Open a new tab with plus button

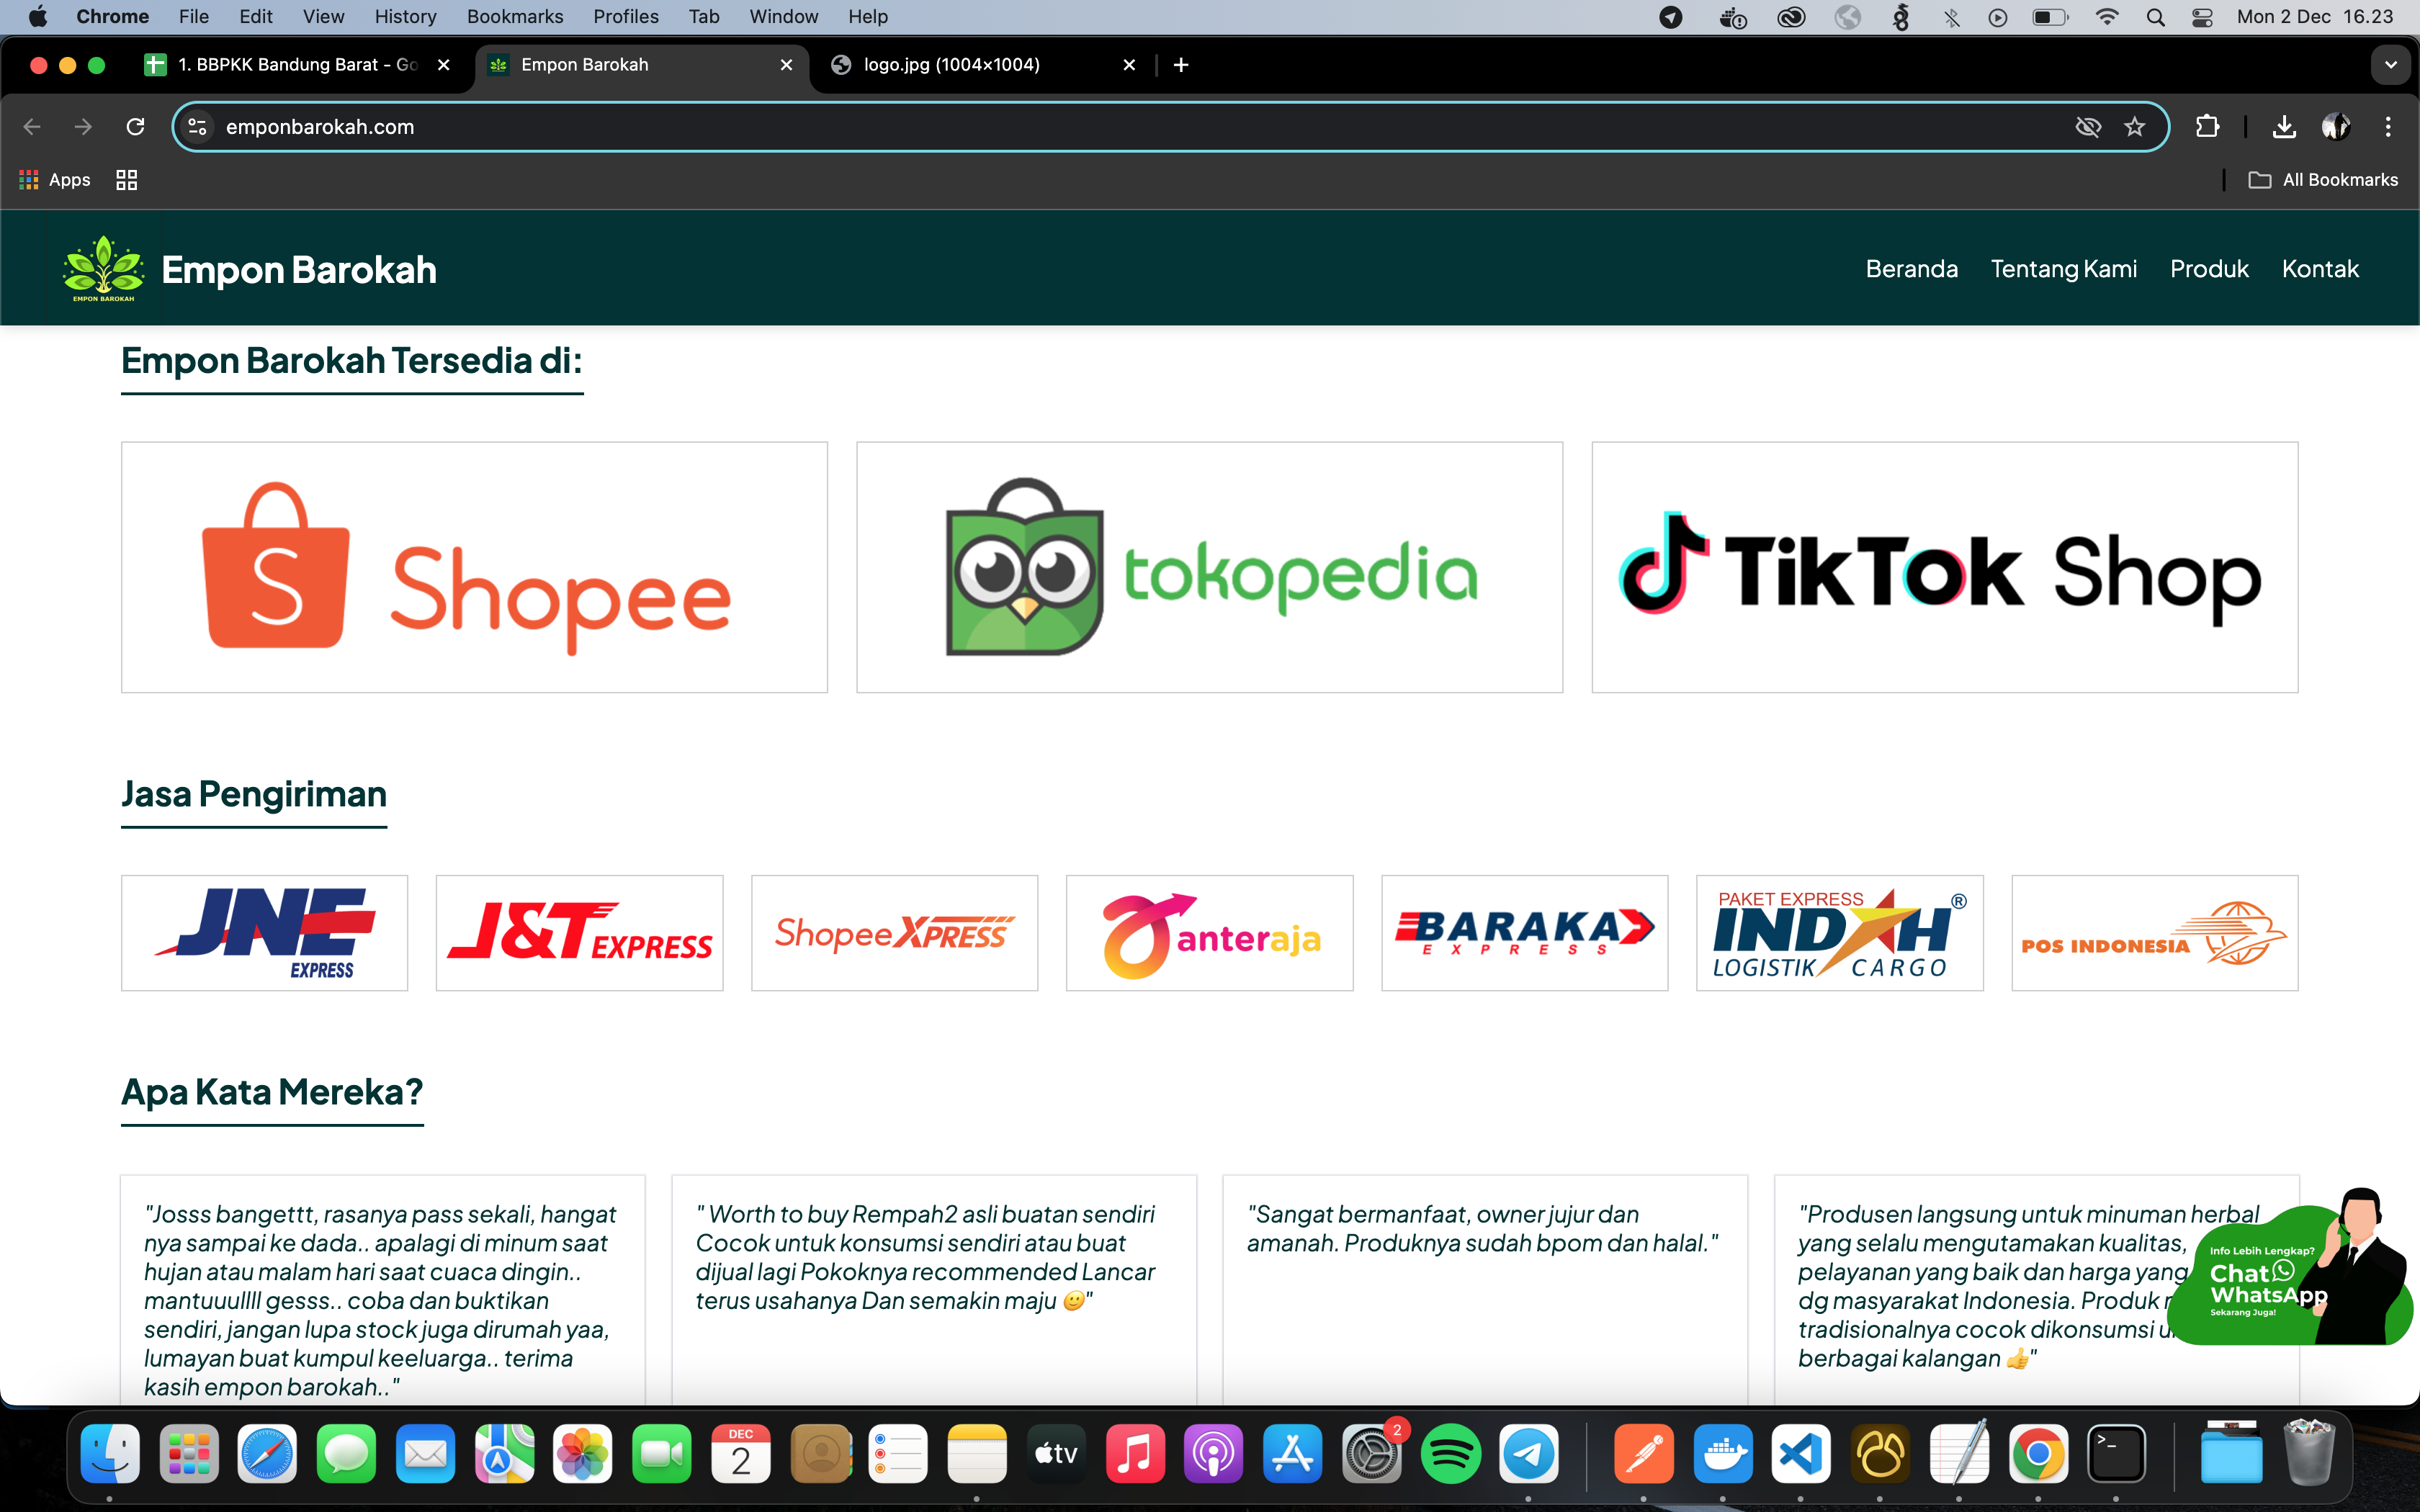(x=1181, y=65)
